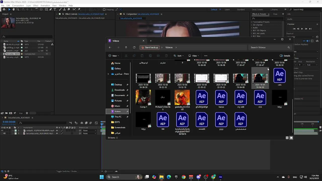The width and height of the screenshot is (322, 181).
Task: Open the See more ellipsis menu in Explorer
Action: (206, 56)
